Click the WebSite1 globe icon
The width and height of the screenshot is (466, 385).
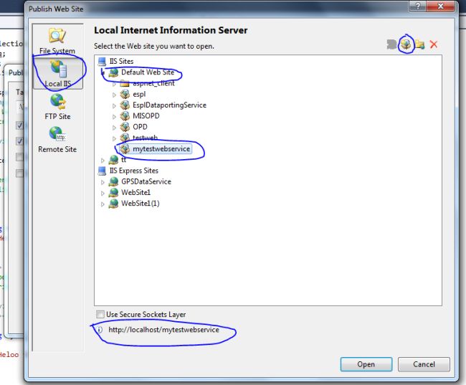click(113, 193)
